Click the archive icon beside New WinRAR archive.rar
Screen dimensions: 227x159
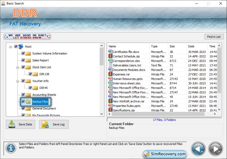(110, 101)
